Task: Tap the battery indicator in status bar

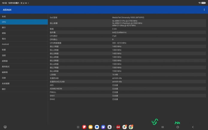Action: coord(204,3)
